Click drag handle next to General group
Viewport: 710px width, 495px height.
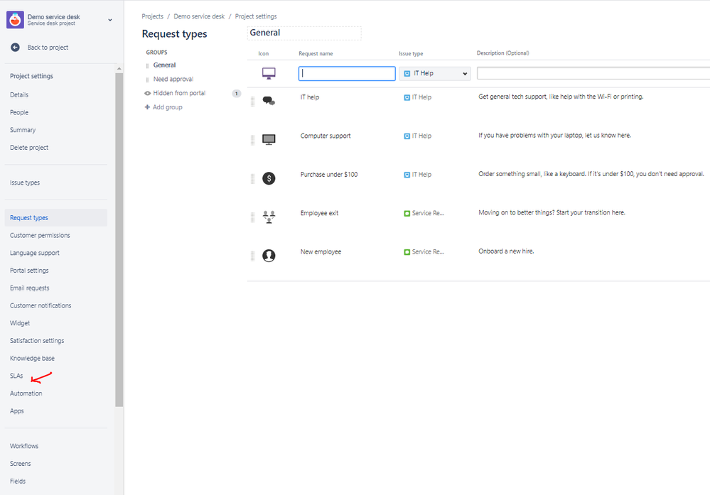pyautogui.click(x=147, y=65)
